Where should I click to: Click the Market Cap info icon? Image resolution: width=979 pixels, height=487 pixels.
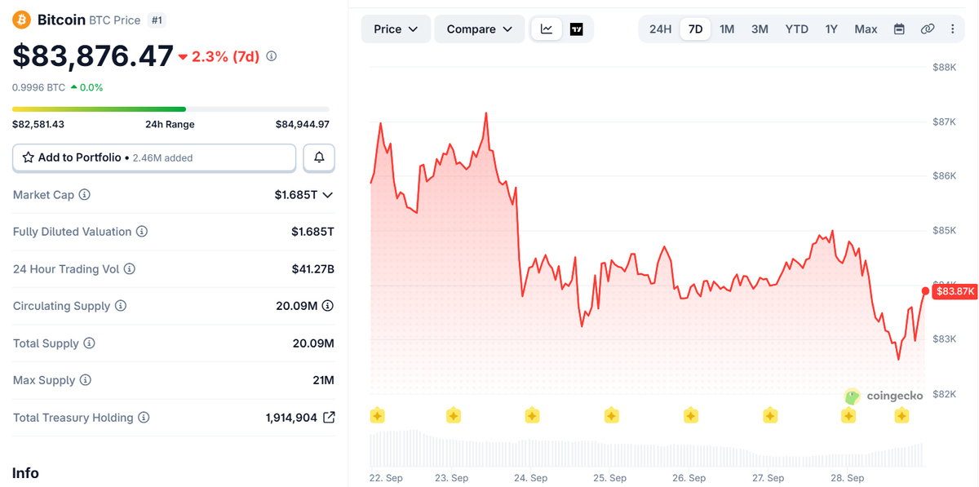point(84,195)
